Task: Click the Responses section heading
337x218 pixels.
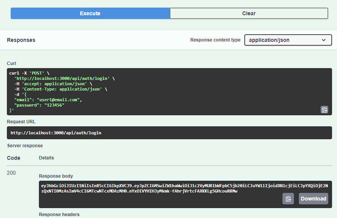Action: click(21, 40)
